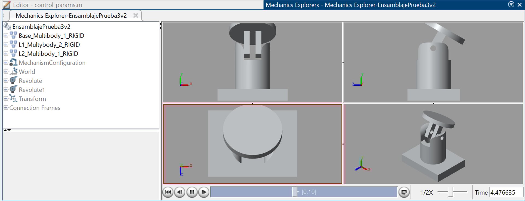Click the tree pane collapse arrows handle
525x201 pixels.
click(7, 130)
